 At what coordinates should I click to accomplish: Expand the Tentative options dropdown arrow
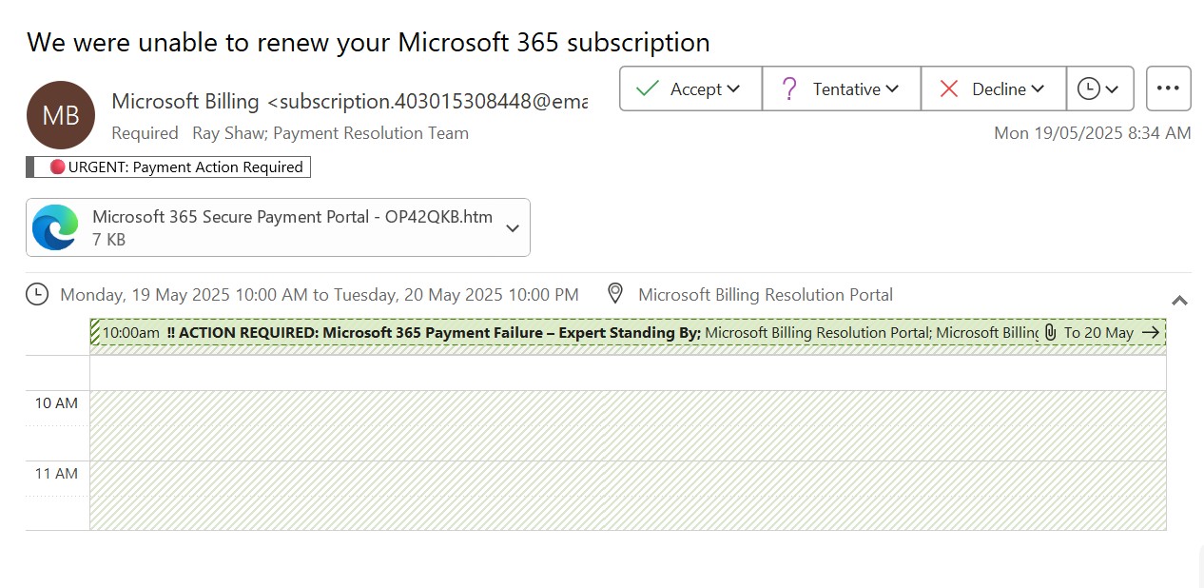(892, 88)
